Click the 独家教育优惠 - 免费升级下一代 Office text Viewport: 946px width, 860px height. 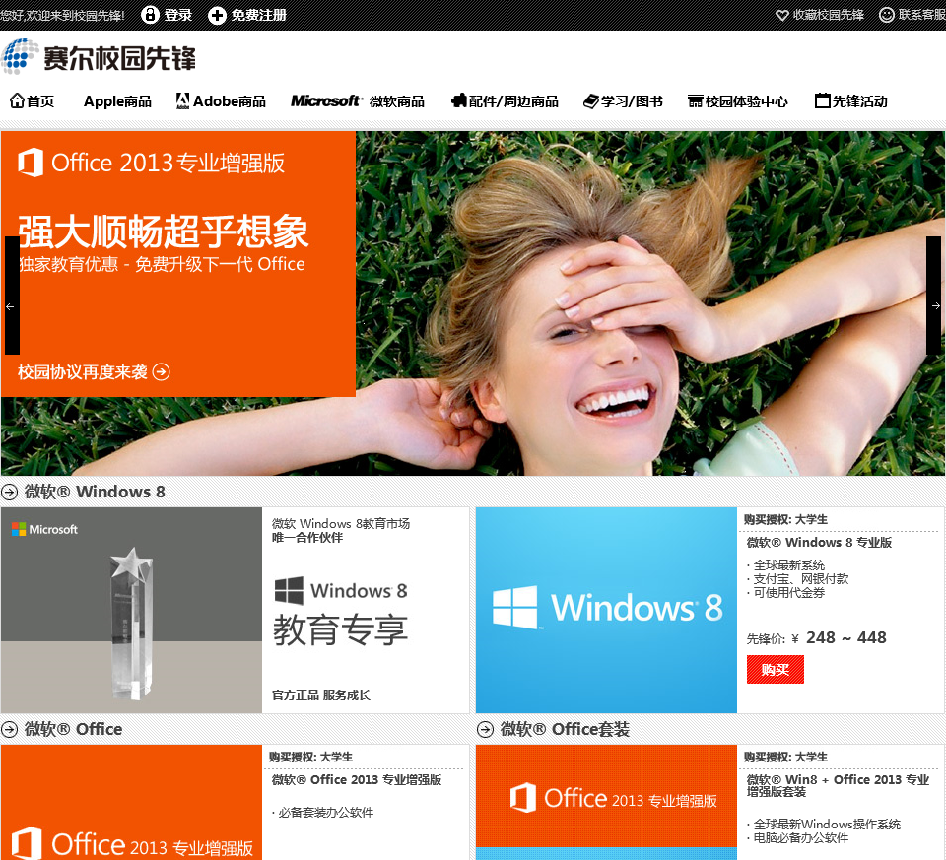[x=162, y=264]
